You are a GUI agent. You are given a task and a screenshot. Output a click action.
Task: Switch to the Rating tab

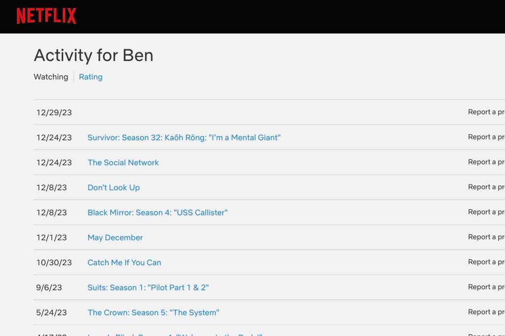tap(91, 77)
